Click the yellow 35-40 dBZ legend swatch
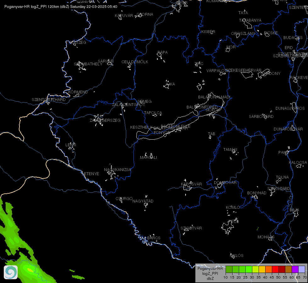The width and height of the screenshot is (308, 283). coord(262,269)
